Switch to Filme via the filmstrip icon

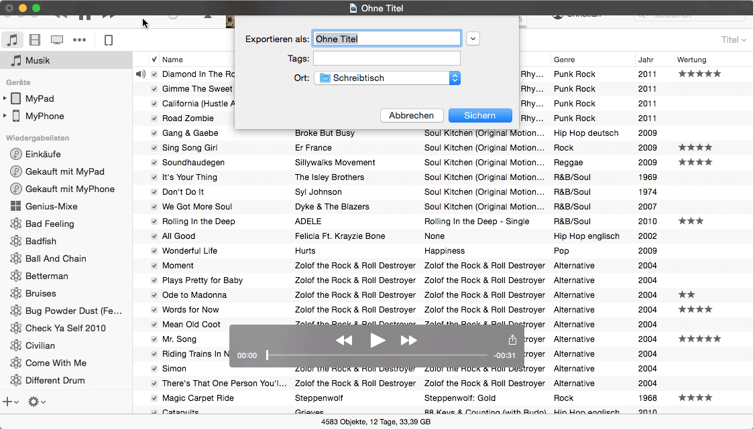point(34,39)
